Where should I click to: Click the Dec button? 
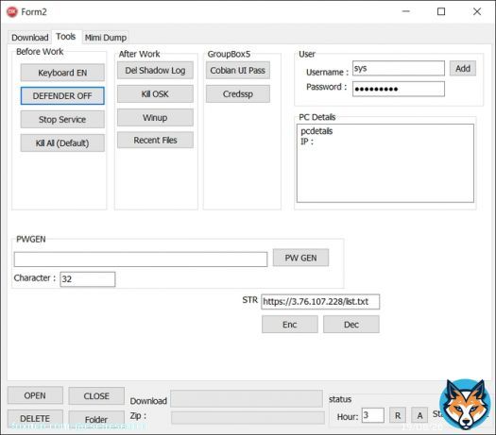351,325
